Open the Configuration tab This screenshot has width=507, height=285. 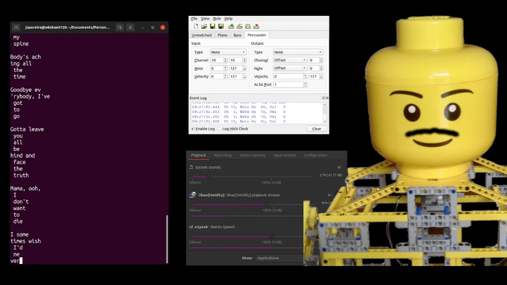[316, 155]
